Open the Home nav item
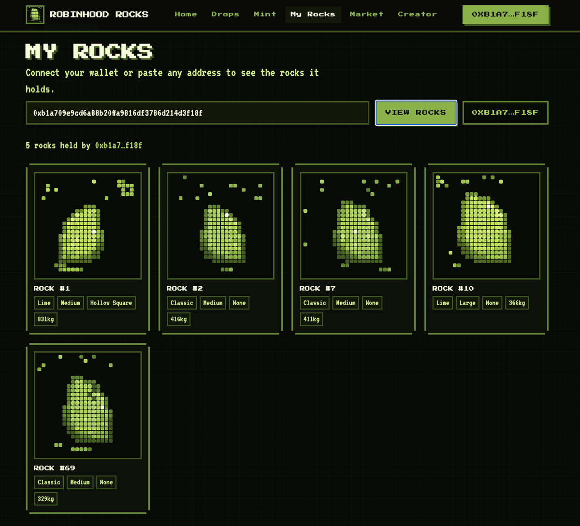 click(x=186, y=15)
